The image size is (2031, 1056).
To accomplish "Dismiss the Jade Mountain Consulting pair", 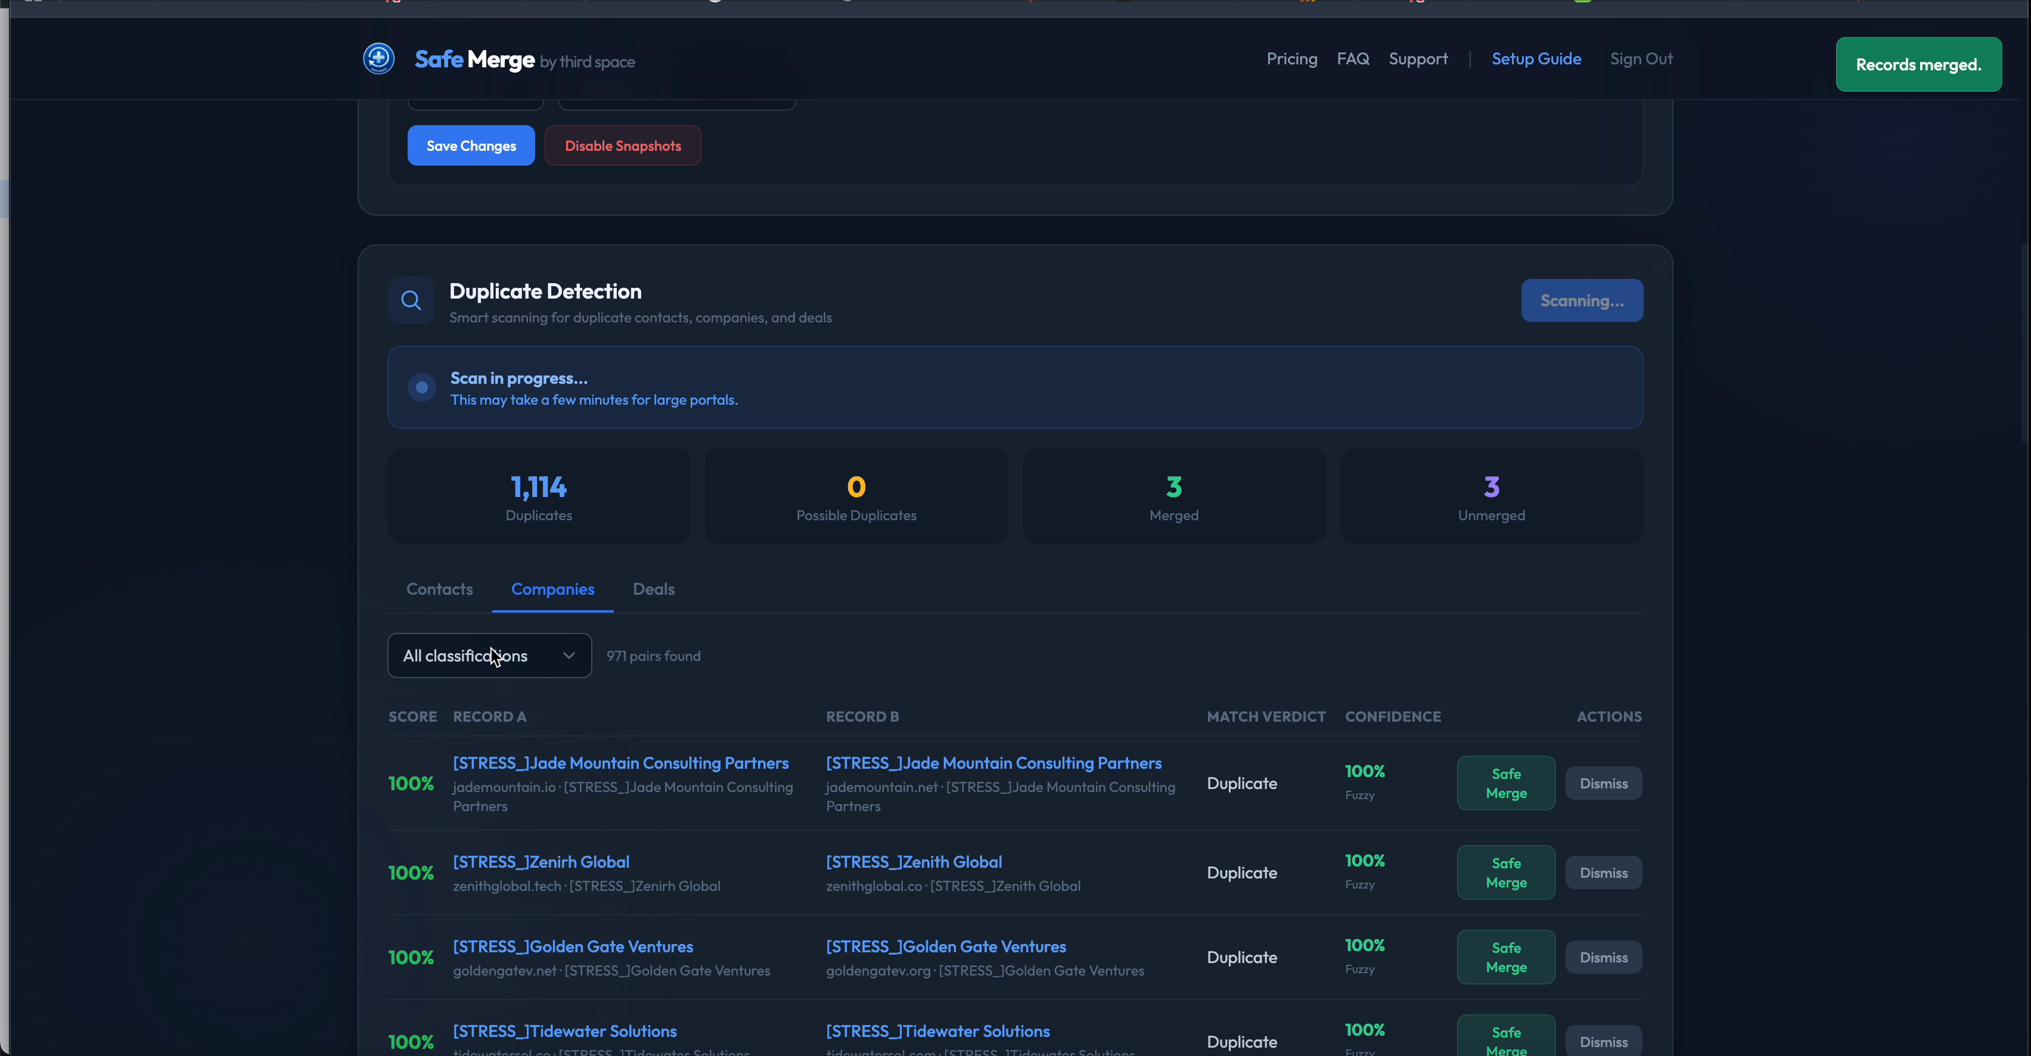I will click(1604, 783).
